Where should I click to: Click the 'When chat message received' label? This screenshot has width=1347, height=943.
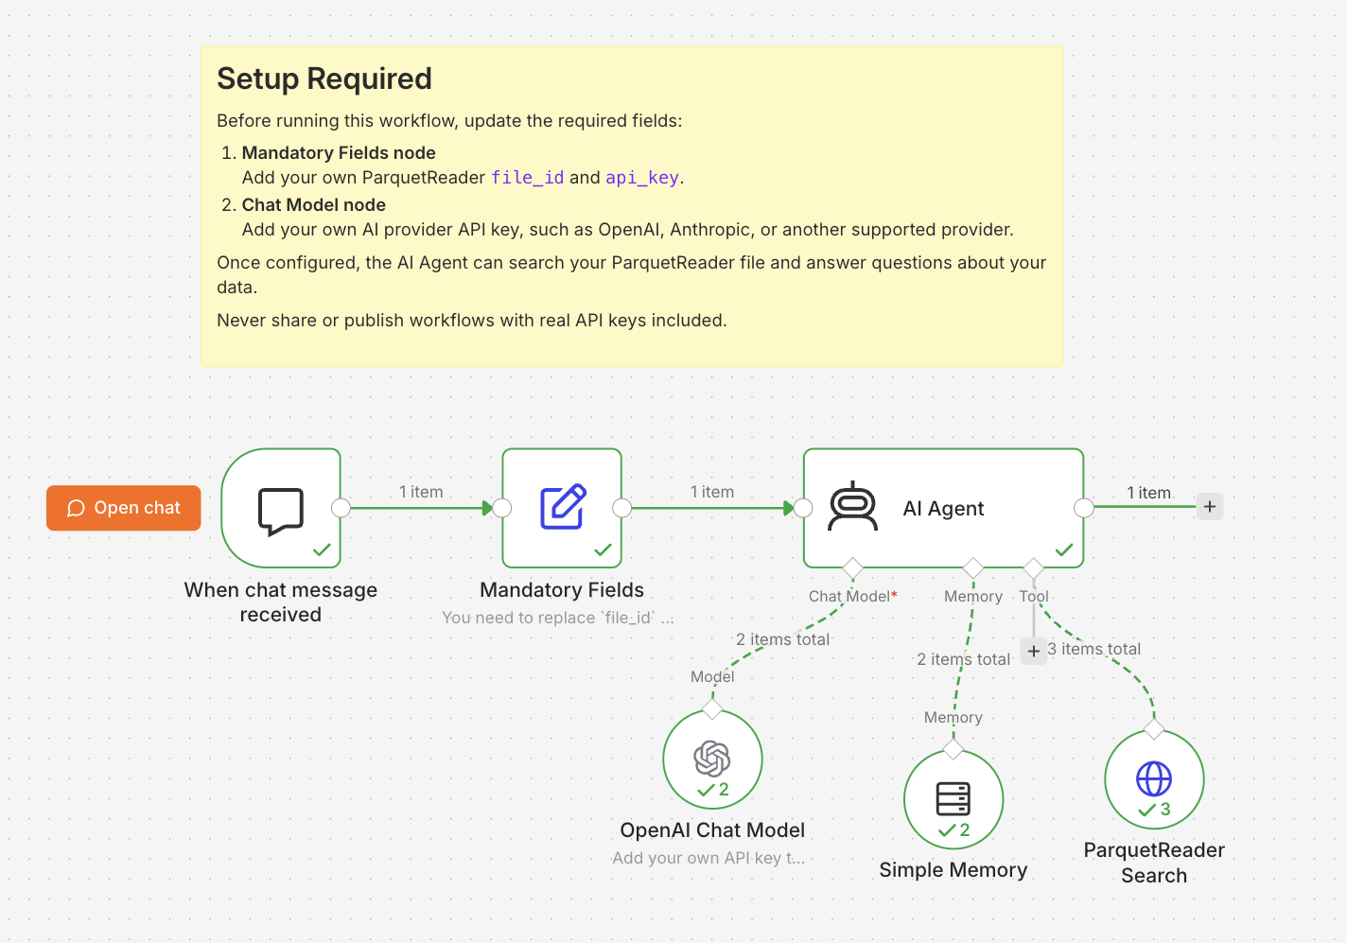pyautogui.click(x=281, y=602)
